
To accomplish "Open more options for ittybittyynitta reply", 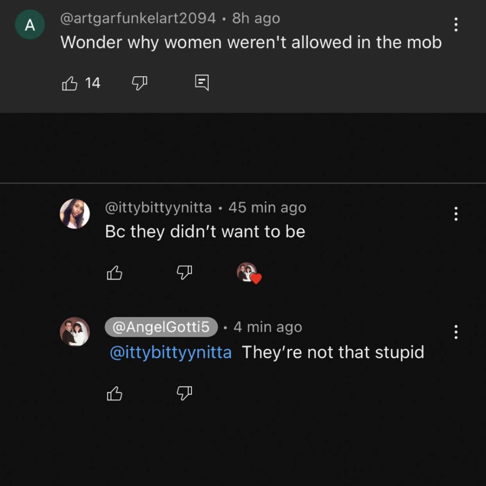I will click(x=456, y=214).
